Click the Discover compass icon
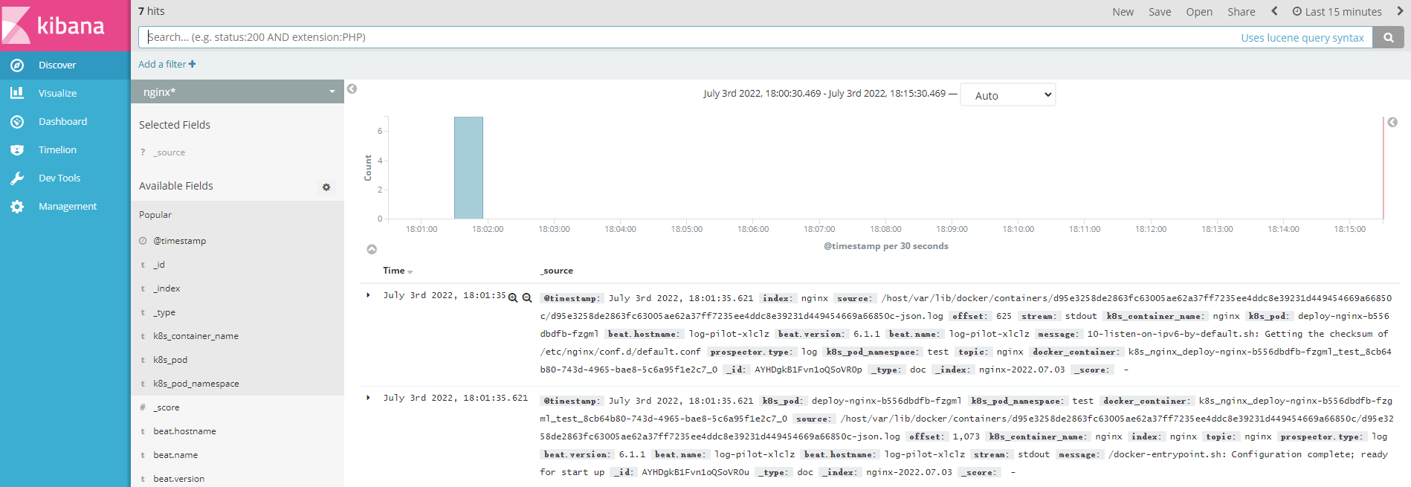The height and width of the screenshot is (487, 1411). click(17, 65)
